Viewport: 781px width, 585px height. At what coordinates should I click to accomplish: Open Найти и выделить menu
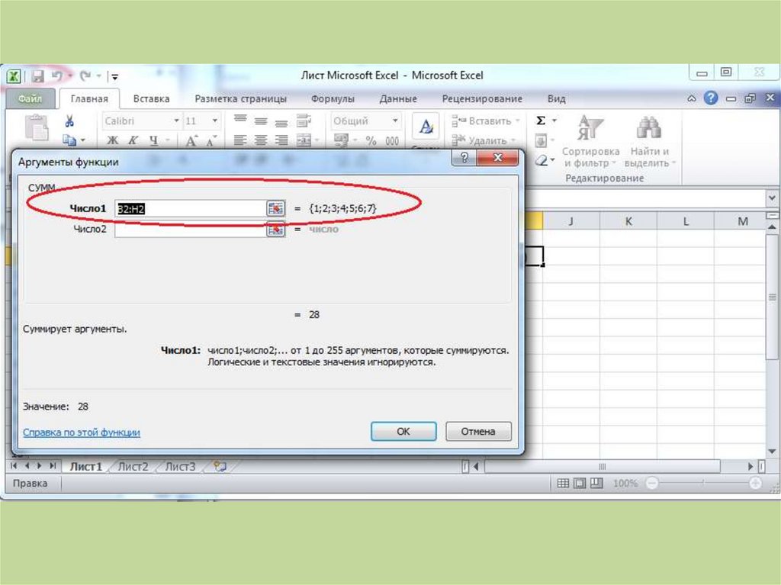650,142
